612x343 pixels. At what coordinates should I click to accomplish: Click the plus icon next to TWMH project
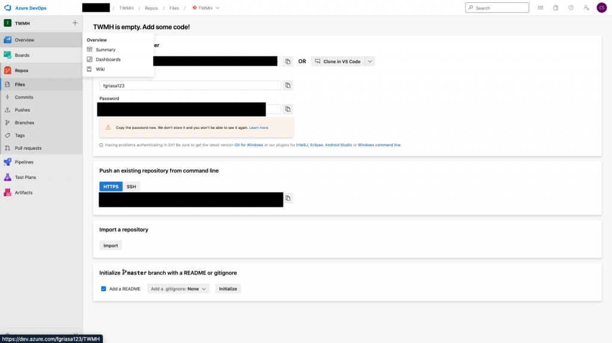click(75, 23)
